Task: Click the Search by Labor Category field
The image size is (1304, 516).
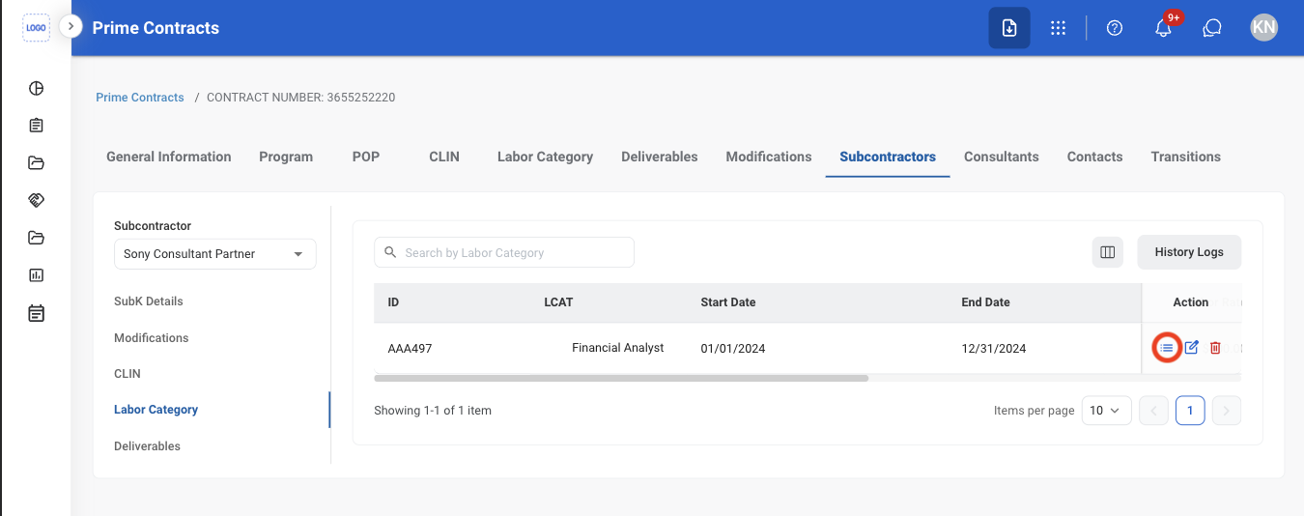Action: (x=504, y=252)
